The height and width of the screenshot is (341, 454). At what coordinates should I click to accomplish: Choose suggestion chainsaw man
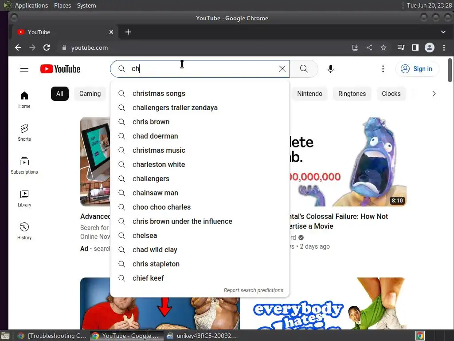[200, 193]
